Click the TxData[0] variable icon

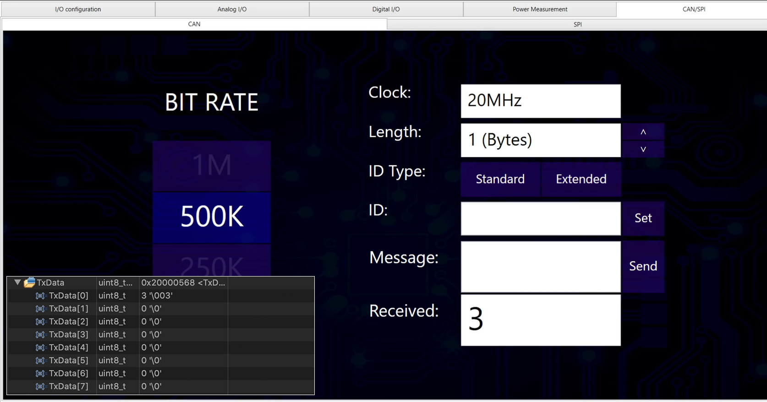[41, 296]
